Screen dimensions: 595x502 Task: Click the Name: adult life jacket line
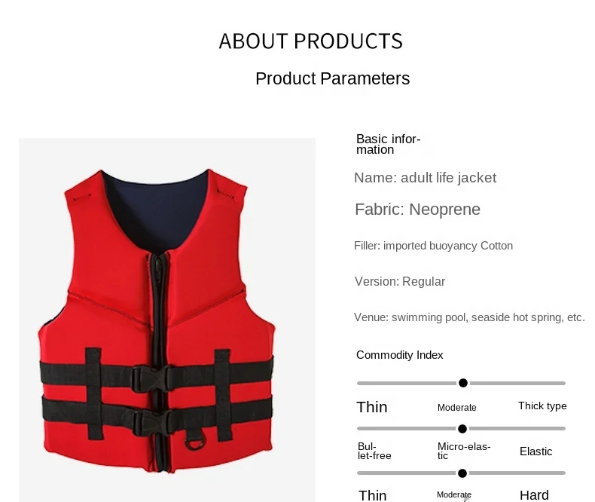tap(425, 178)
